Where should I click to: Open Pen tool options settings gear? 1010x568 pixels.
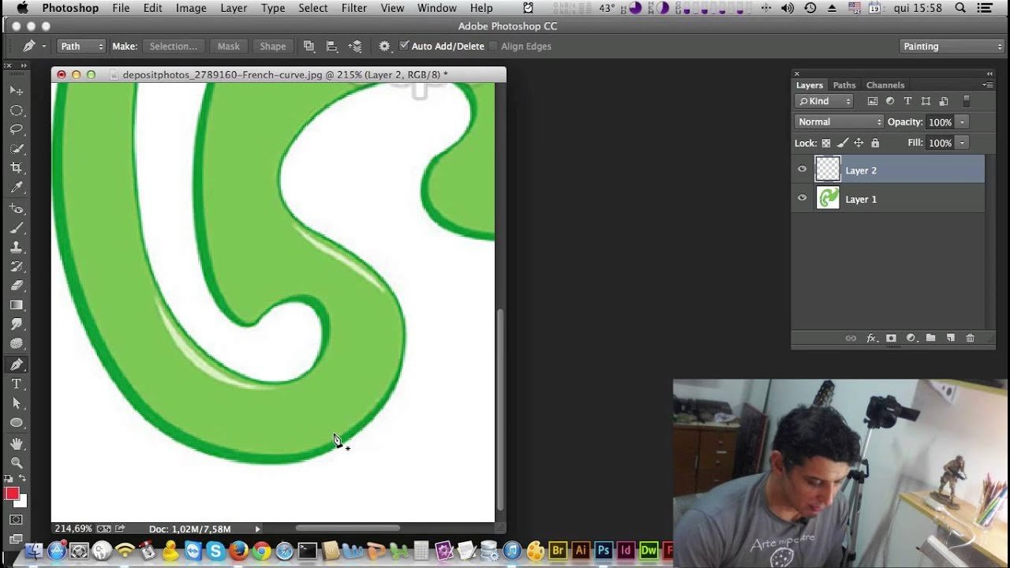coord(384,46)
